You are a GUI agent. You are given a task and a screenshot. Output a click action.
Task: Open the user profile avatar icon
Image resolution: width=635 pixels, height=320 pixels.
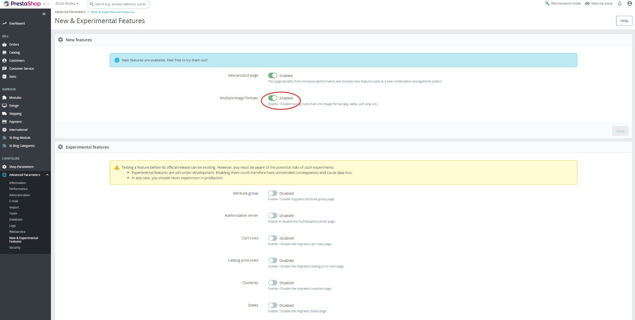[629, 4]
